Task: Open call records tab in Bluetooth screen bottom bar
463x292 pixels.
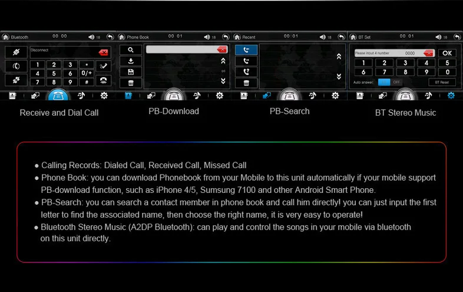Action: (35, 96)
